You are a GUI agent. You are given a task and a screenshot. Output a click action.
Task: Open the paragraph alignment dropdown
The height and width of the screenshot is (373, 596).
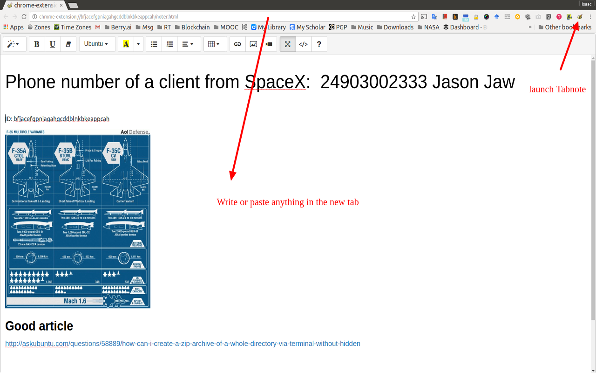click(188, 44)
